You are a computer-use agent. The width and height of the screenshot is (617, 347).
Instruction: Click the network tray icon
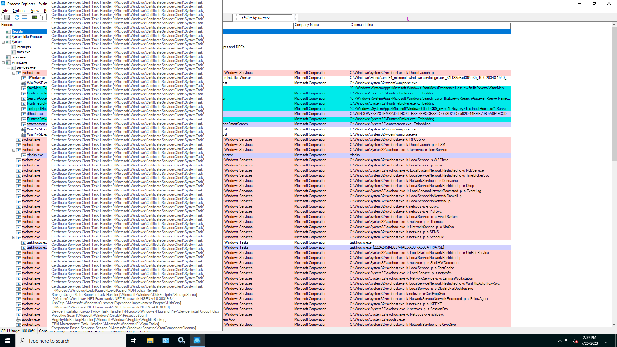[x=568, y=341]
